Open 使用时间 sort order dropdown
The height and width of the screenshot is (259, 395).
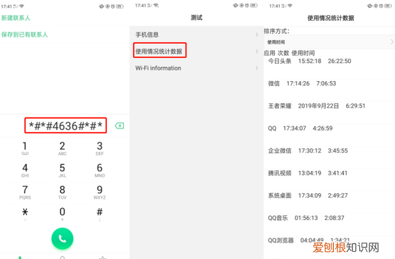click(x=329, y=42)
